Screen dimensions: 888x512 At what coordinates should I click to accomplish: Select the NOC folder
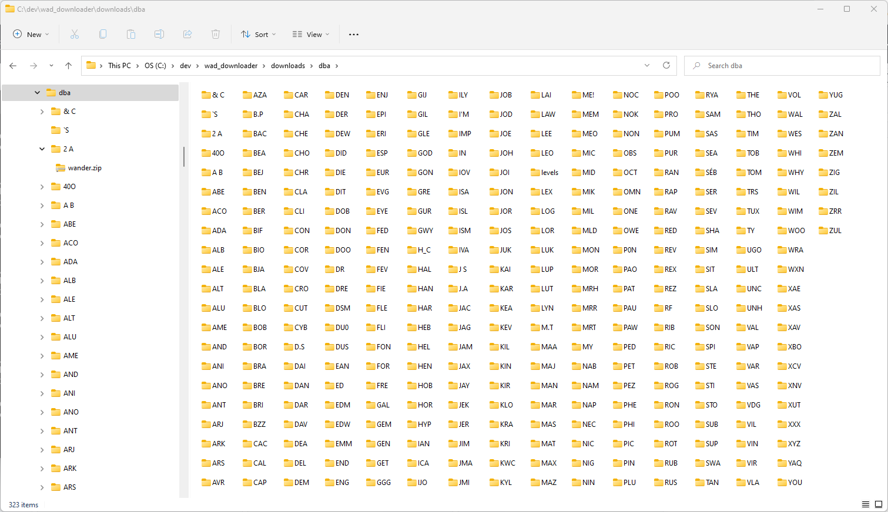(626, 95)
